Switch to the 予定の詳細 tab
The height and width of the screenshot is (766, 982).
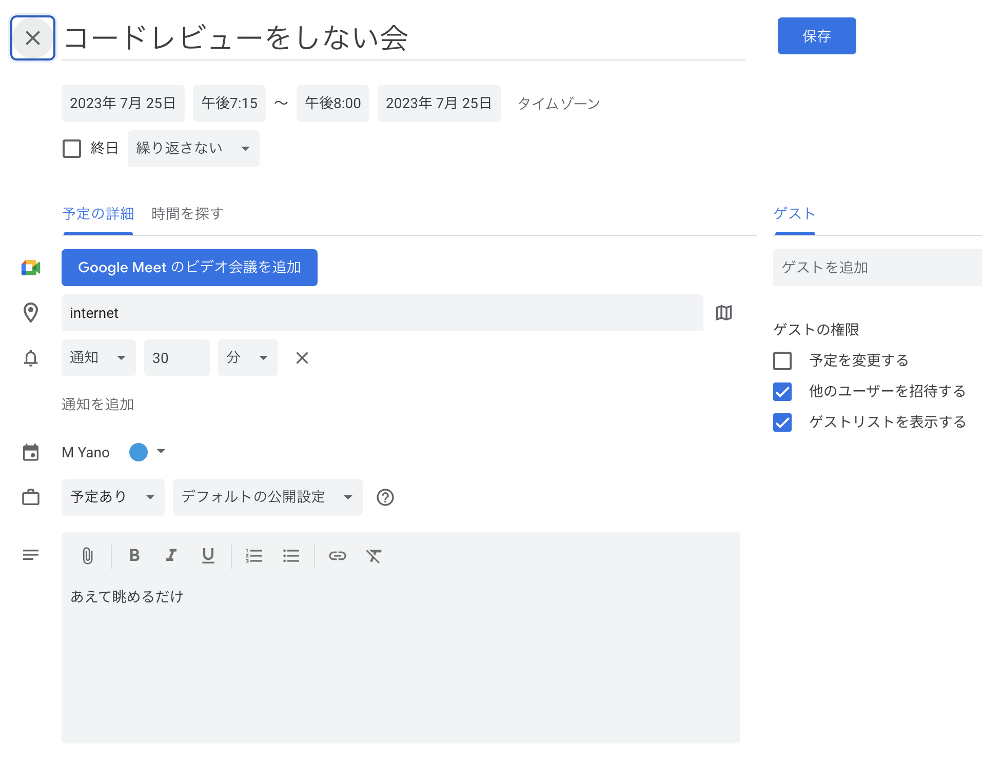tap(98, 214)
